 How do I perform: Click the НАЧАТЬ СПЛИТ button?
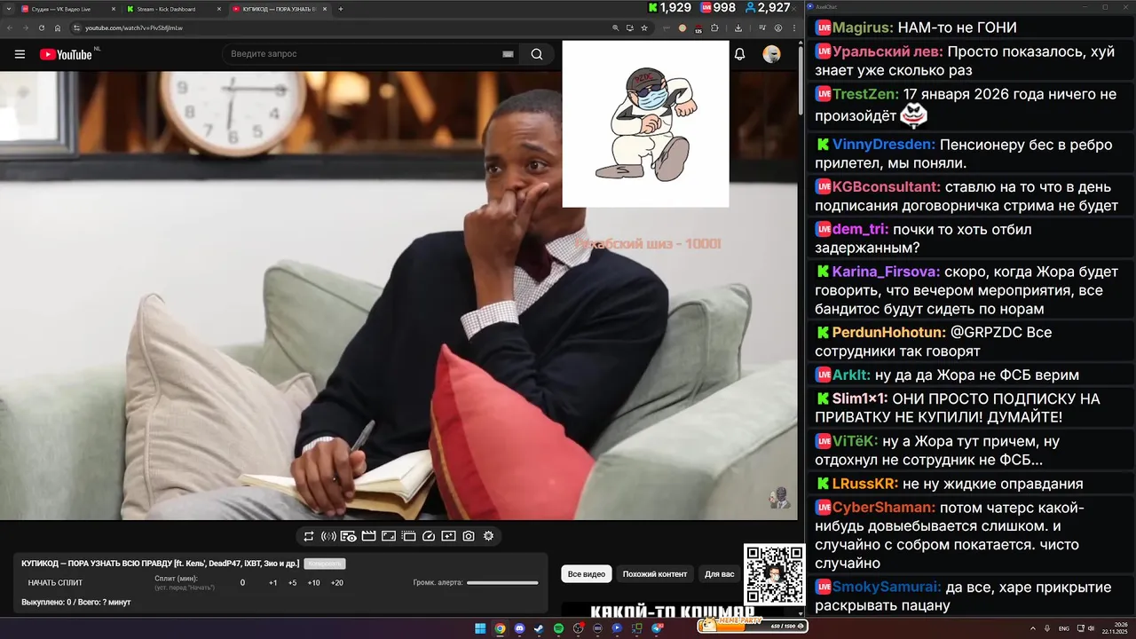(55, 583)
